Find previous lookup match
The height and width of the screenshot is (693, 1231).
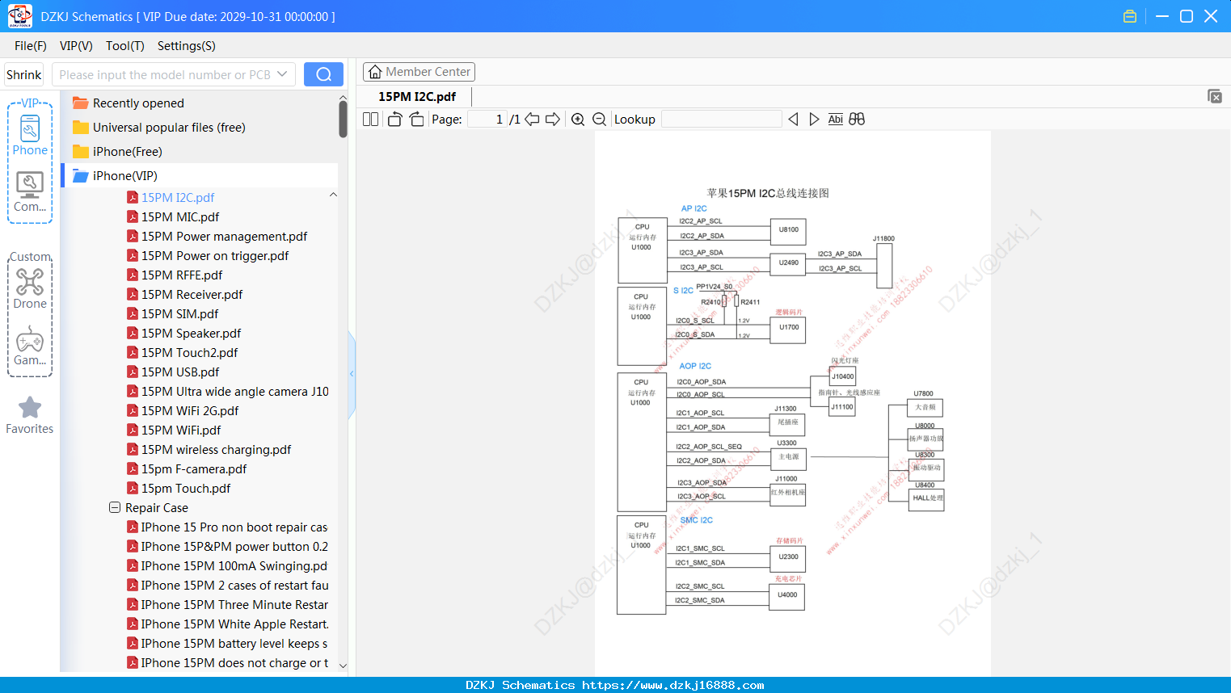click(793, 120)
